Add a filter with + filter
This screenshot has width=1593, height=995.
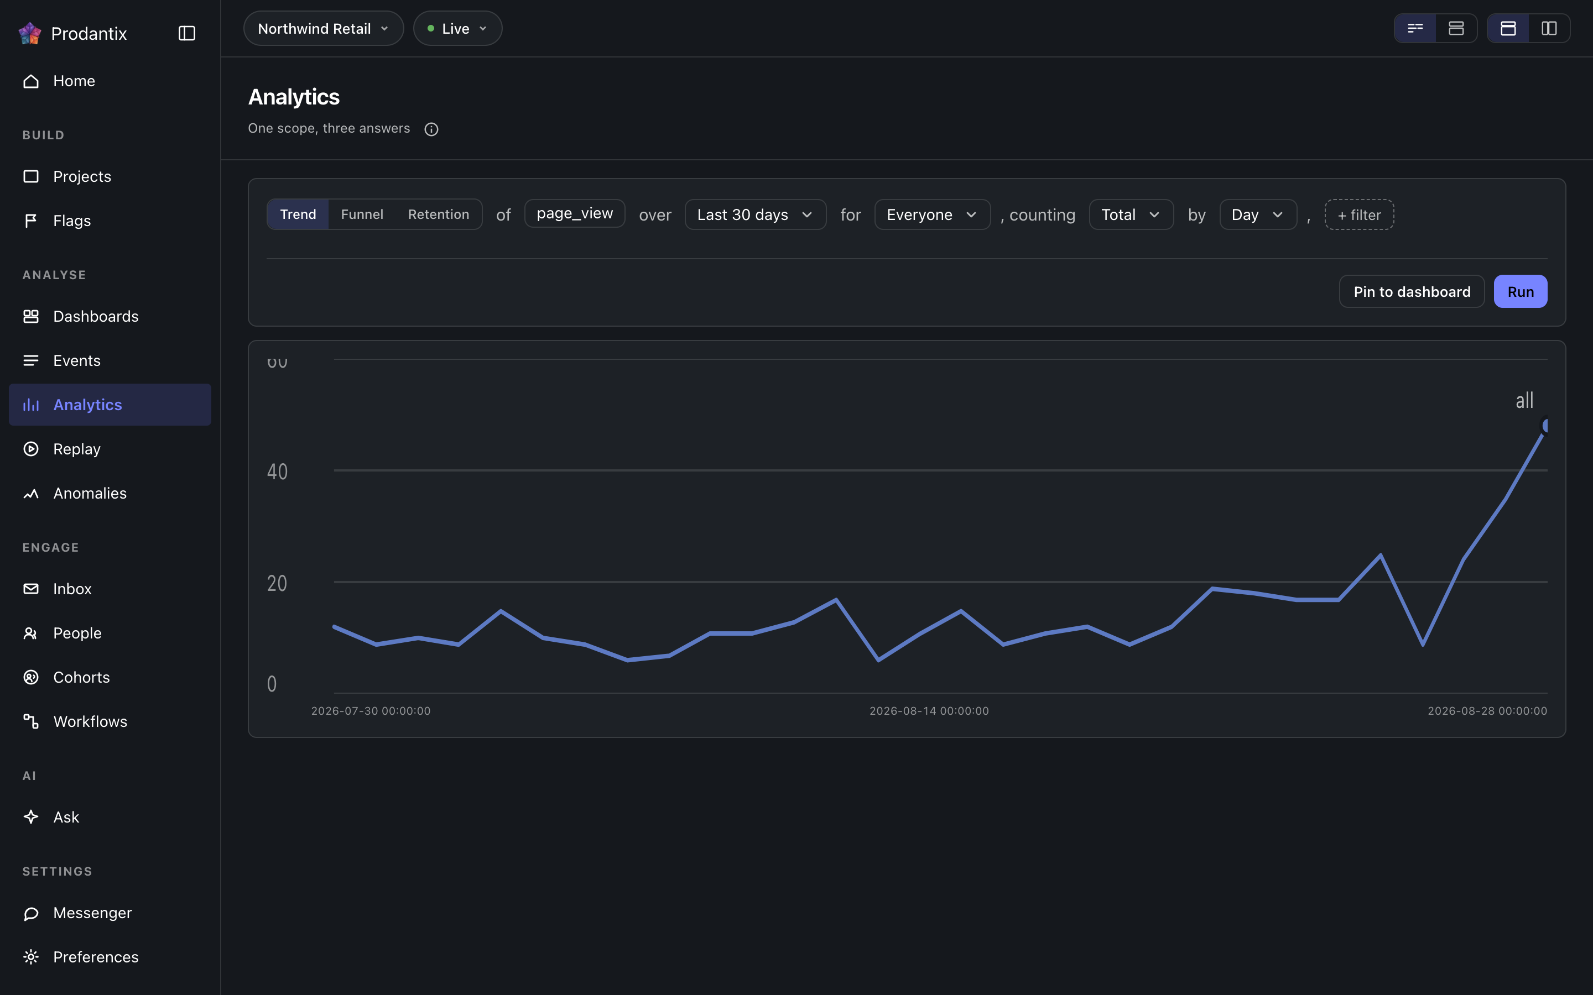pos(1358,214)
